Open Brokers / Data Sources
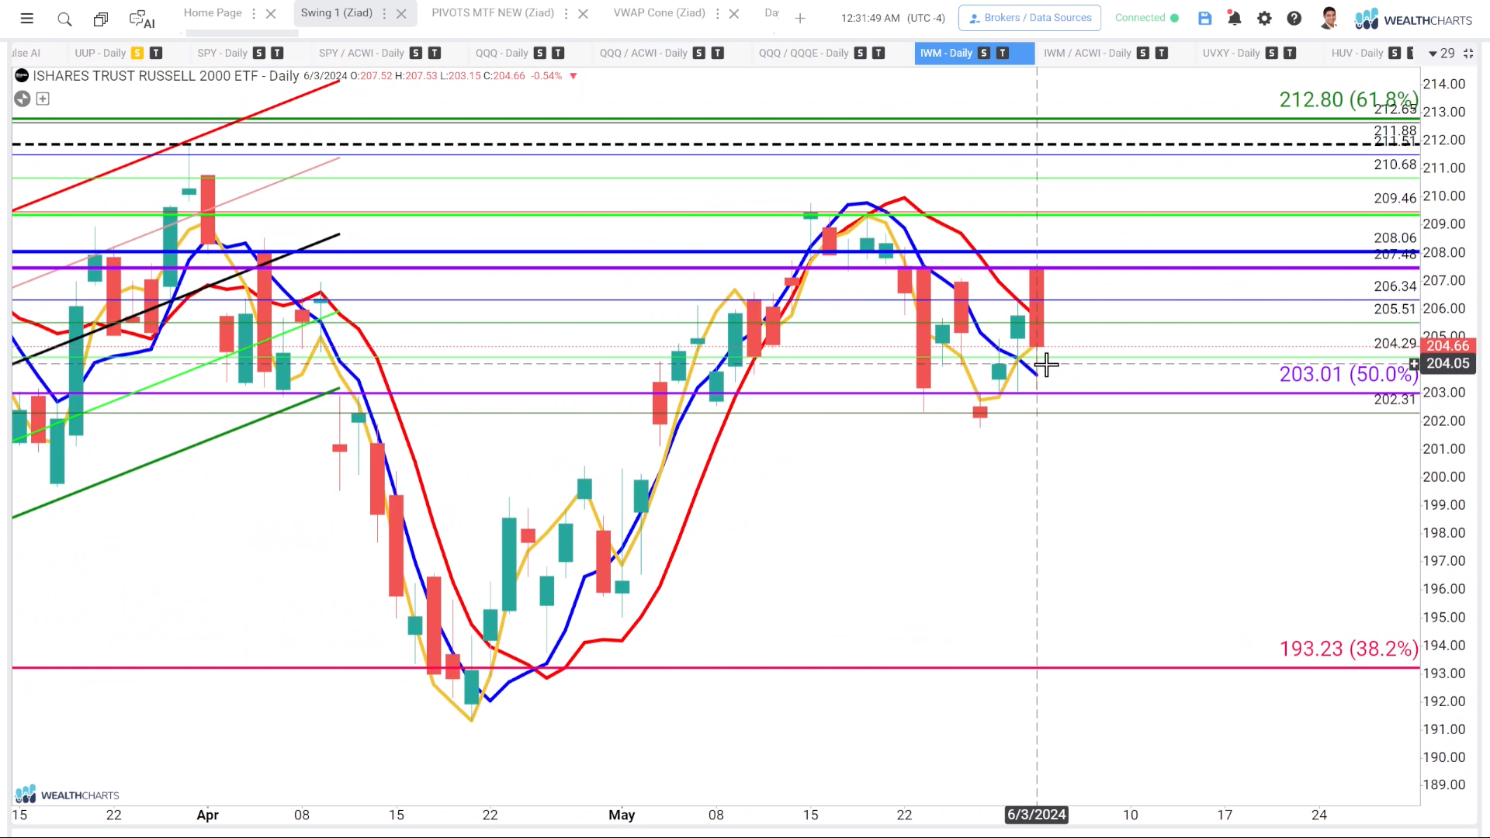 1030,18
